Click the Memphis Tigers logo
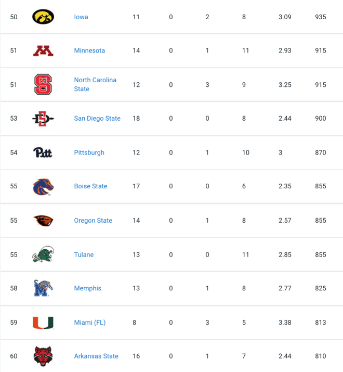The height and width of the screenshot is (372, 343). pyautogui.click(x=43, y=288)
